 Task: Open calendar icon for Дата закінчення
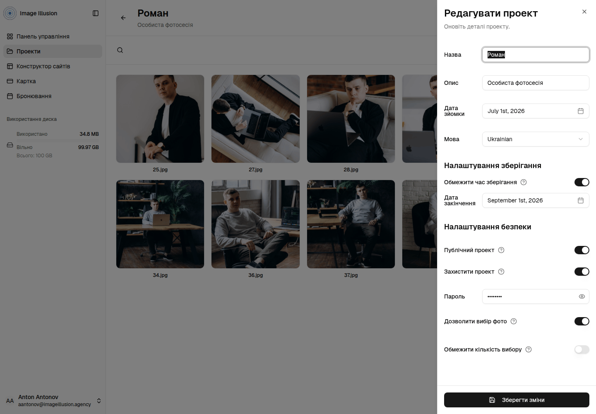pyautogui.click(x=581, y=200)
